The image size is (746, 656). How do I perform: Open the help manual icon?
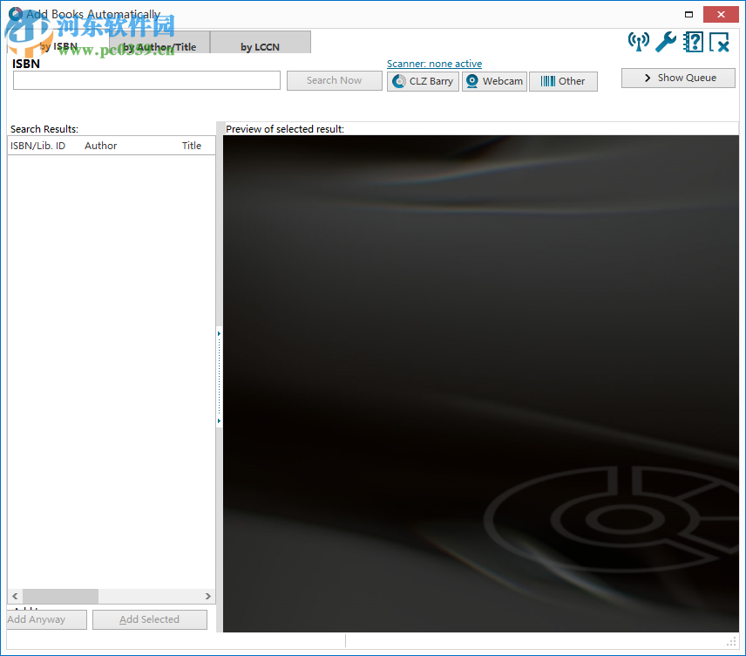(693, 42)
